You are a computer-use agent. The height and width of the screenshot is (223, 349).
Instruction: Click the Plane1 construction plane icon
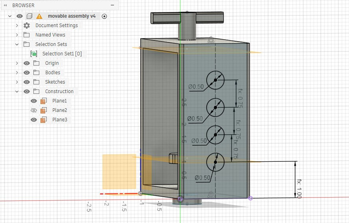43,101
